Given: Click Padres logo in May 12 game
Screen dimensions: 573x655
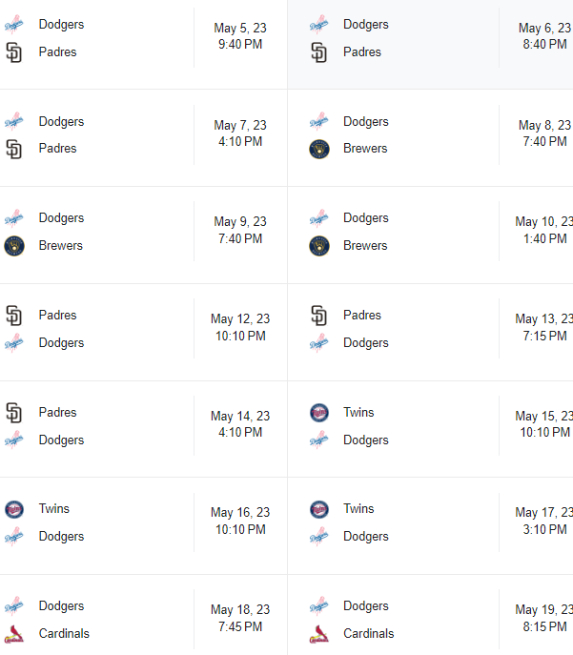Looking at the screenshot, I should pyautogui.click(x=13, y=316).
